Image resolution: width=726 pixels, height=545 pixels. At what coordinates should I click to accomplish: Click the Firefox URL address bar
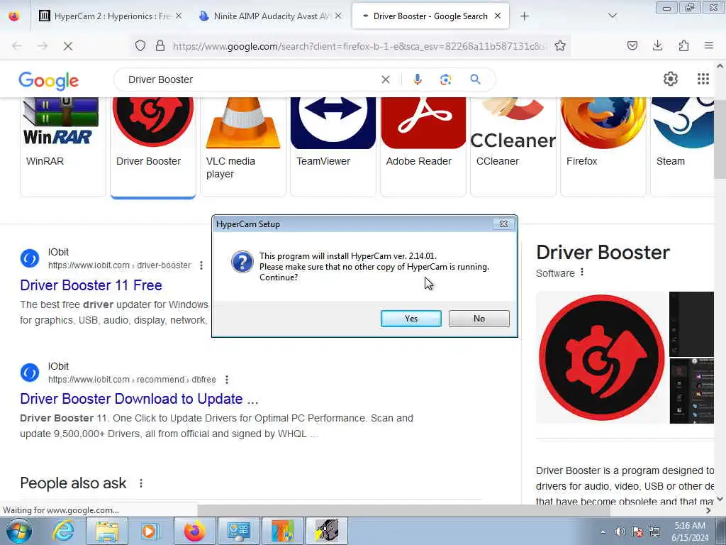[x=359, y=46]
